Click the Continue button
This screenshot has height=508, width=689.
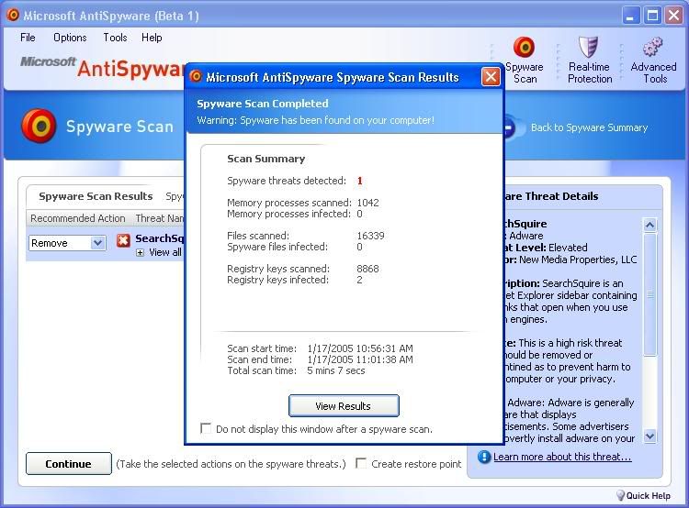coord(69,464)
